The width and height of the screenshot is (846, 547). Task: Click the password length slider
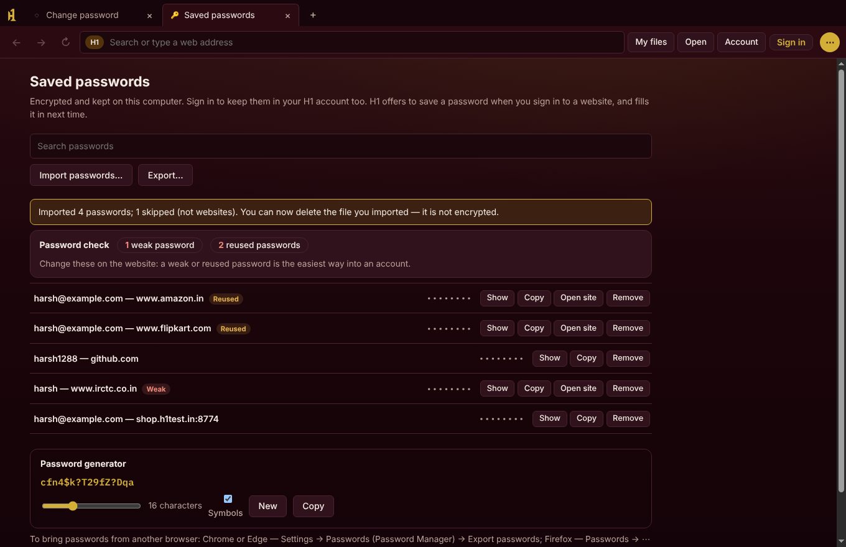91,506
